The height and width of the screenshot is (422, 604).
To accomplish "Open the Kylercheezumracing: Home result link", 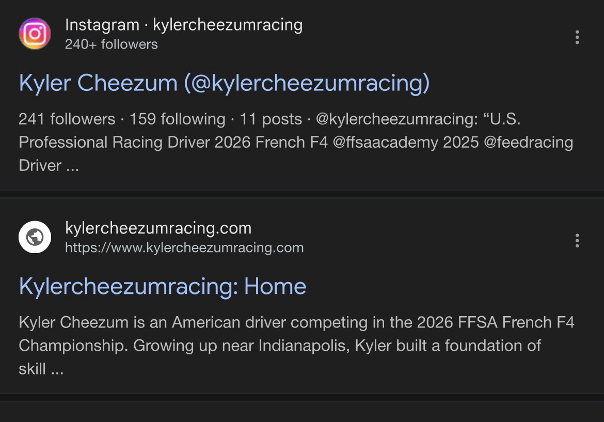I will pos(163,286).
